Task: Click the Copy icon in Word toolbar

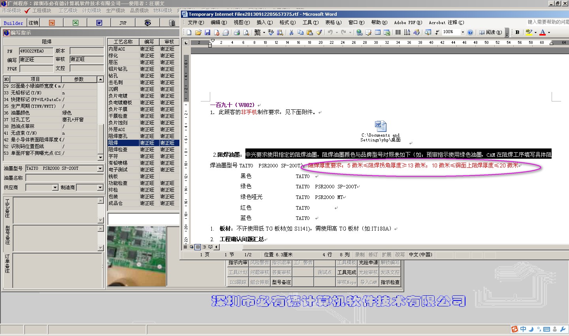Action: coord(300,32)
